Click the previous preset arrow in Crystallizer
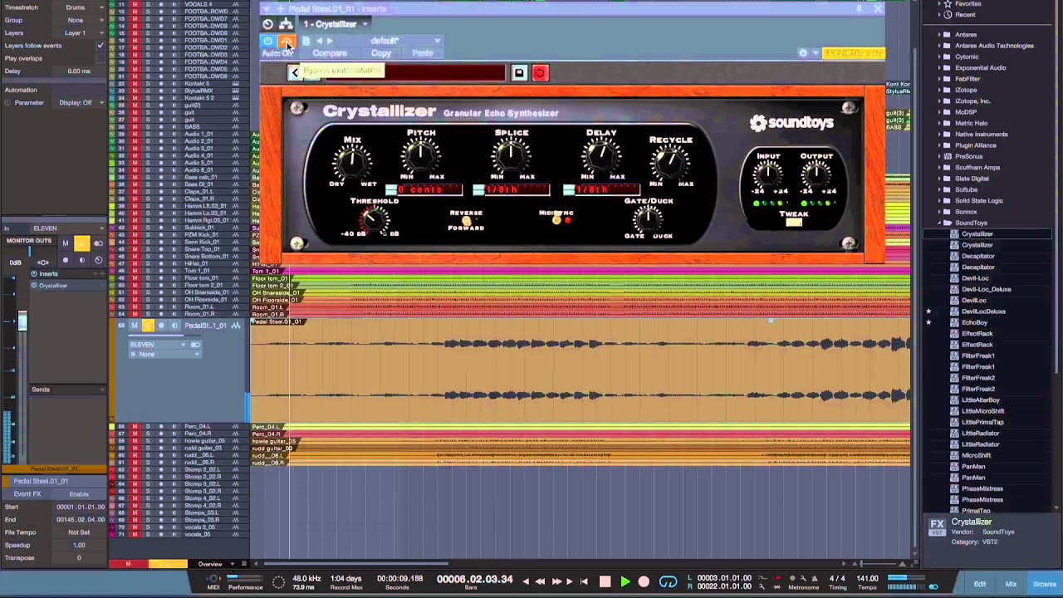Image resolution: width=1063 pixels, height=598 pixels. (295, 73)
